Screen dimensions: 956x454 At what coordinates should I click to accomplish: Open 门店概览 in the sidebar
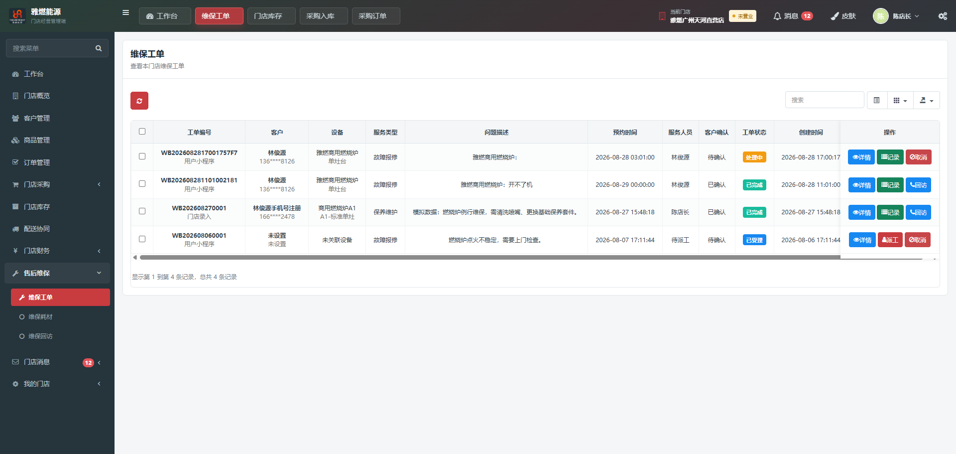57,96
